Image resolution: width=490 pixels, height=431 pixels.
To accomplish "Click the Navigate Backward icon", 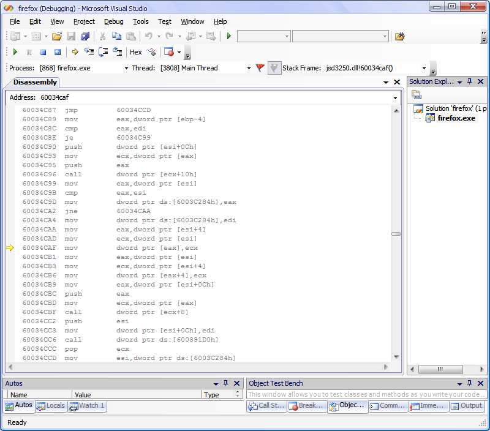I will (190, 37).
